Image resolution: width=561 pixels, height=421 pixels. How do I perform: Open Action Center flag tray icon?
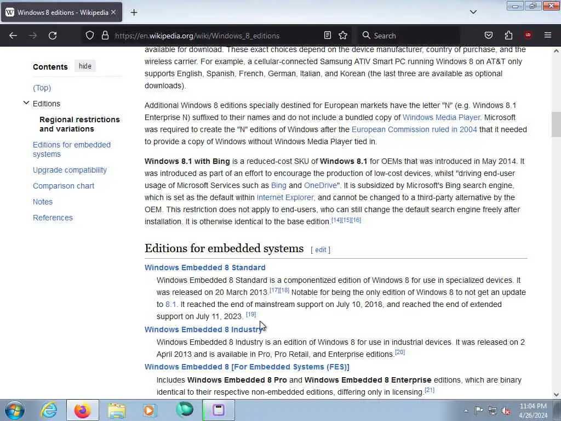(x=479, y=411)
